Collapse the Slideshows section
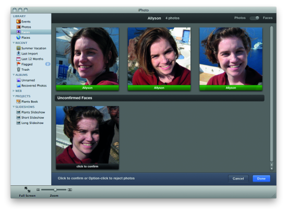Screen dimensions: 287x213 (14, 107)
